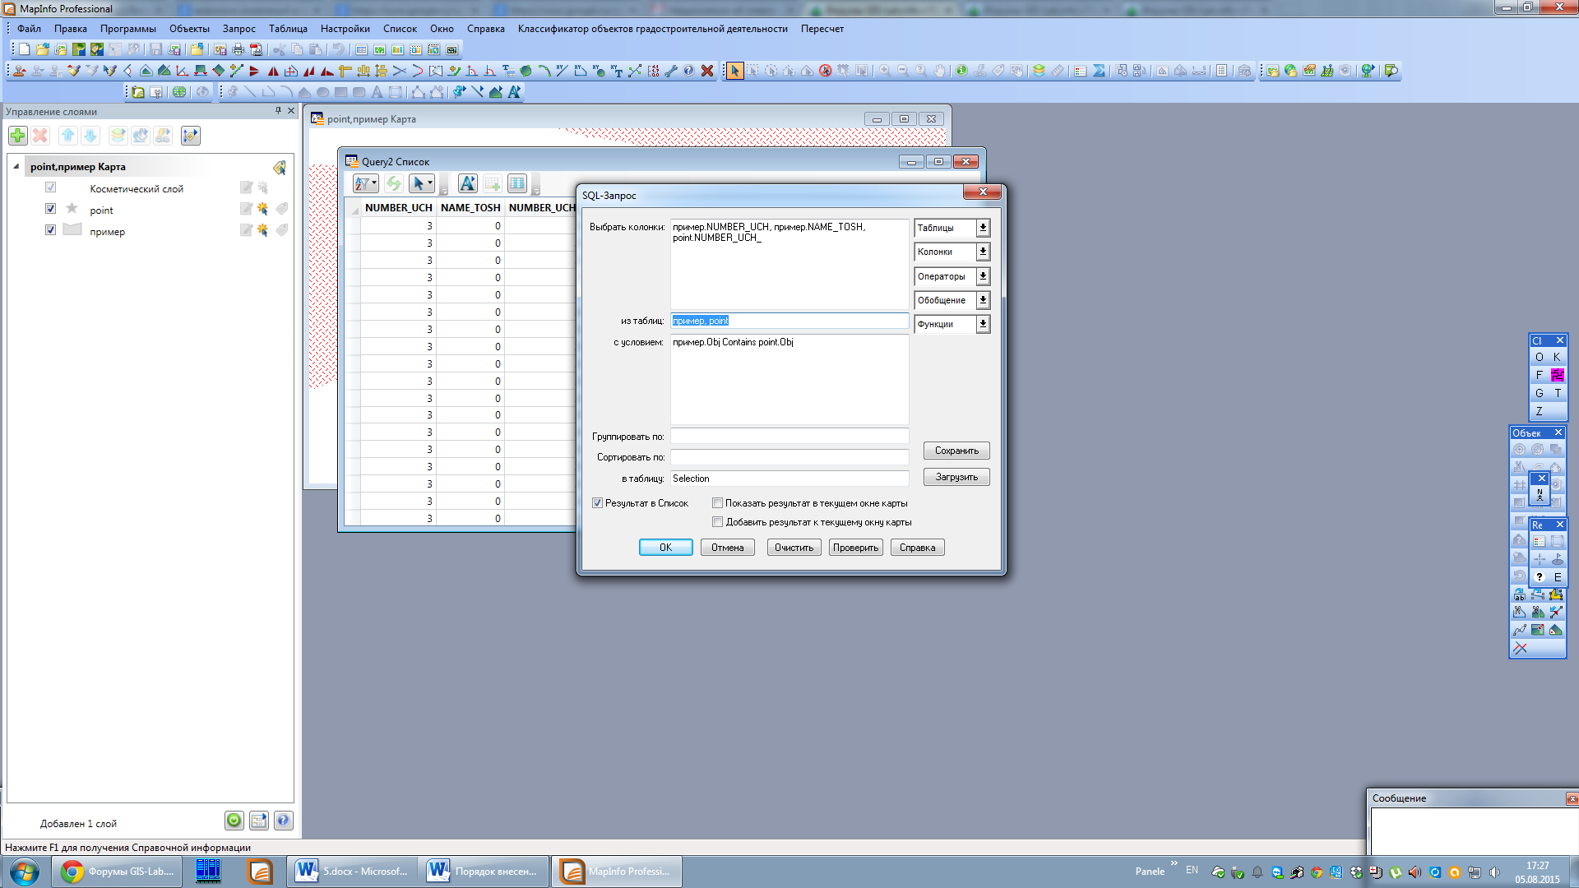Enable 'Добавить результат к текущему окну карты'
Image resolution: width=1579 pixels, height=888 pixels.
(717, 522)
